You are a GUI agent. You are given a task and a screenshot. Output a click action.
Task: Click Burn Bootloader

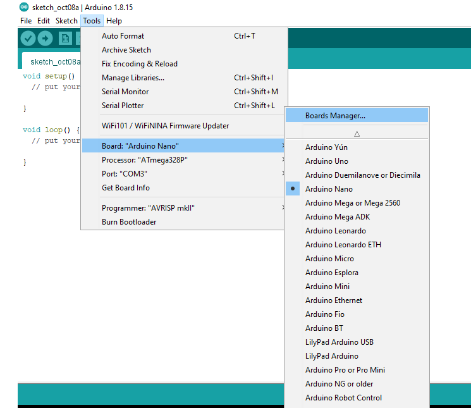[x=183, y=222]
